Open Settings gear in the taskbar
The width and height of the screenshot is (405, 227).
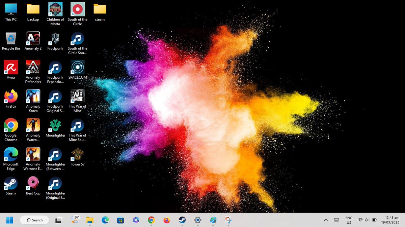tap(198, 220)
